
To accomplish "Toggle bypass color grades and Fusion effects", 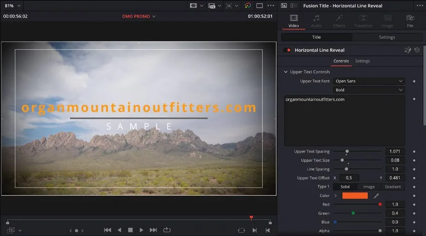I will (248, 6).
